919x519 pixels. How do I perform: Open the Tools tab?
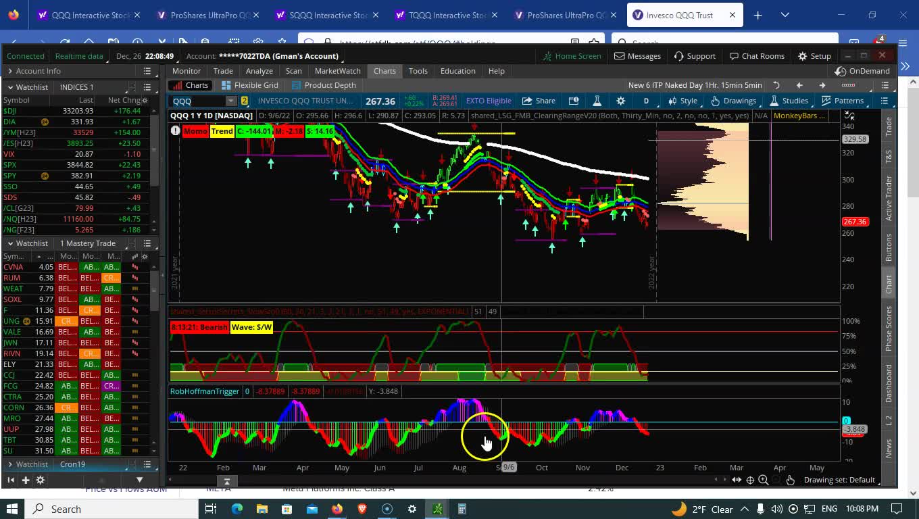(418, 71)
